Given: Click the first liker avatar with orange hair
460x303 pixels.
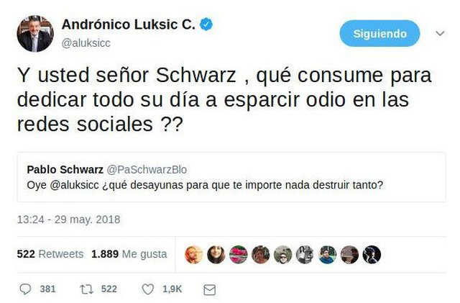Looking at the screenshot, I should [193, 255].
